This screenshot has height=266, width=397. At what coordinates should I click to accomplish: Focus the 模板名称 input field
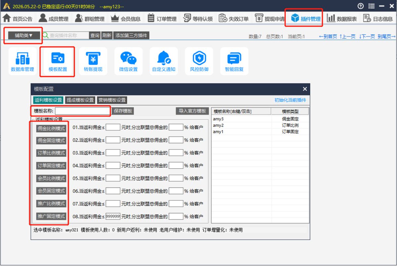(82, 111)
